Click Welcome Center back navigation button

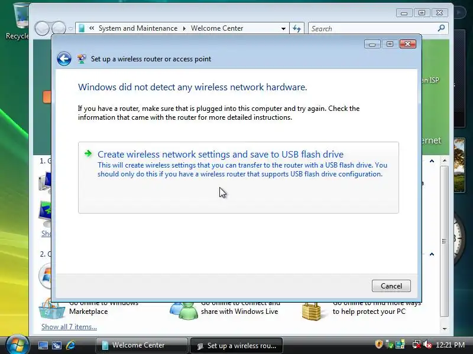point(42,28)
